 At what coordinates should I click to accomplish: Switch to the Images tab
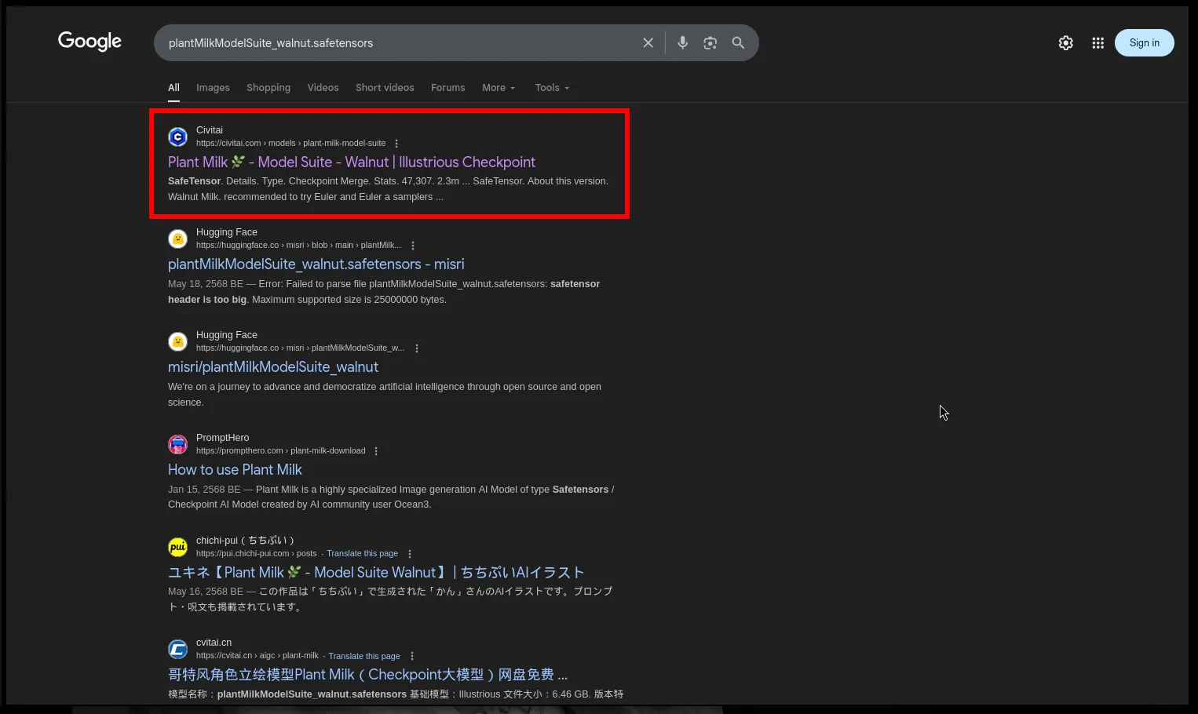[213, 88]
